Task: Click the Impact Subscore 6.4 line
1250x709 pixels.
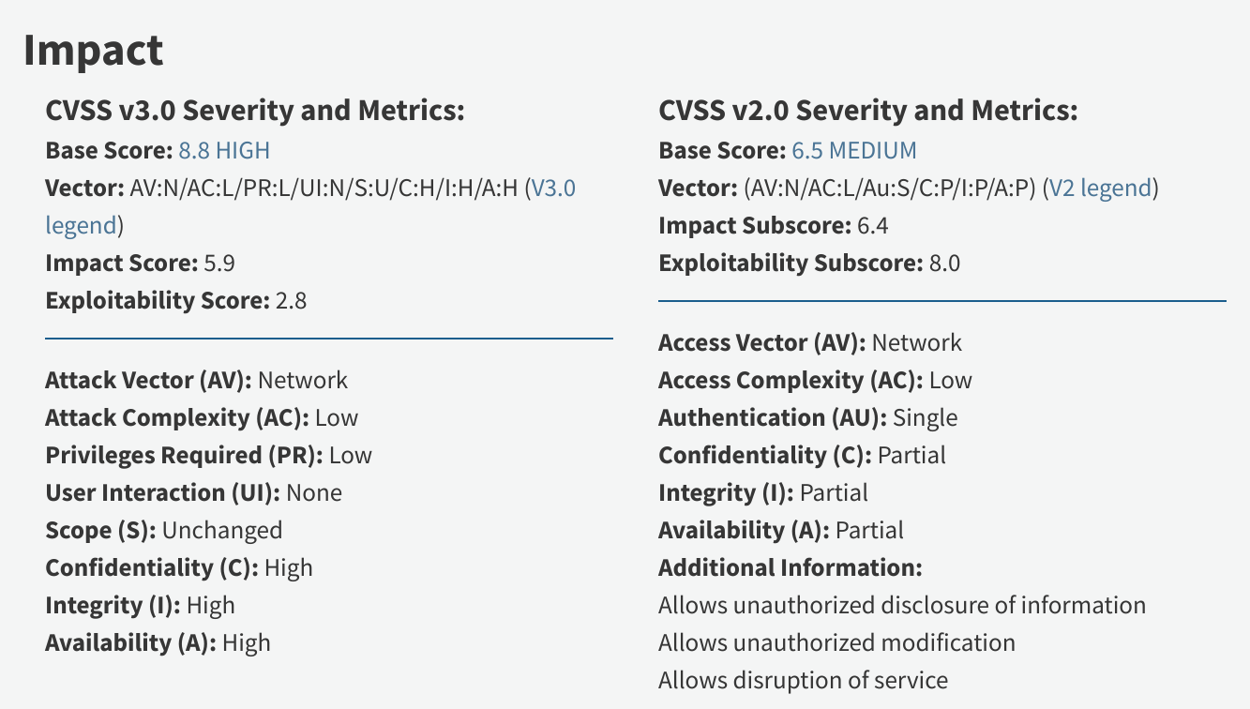Action: pyautogui.click(x=774, y=226)
